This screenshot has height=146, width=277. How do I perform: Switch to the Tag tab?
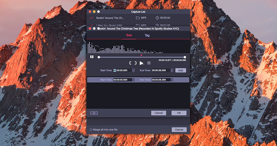pyautogui.click(x=147, y=35)
